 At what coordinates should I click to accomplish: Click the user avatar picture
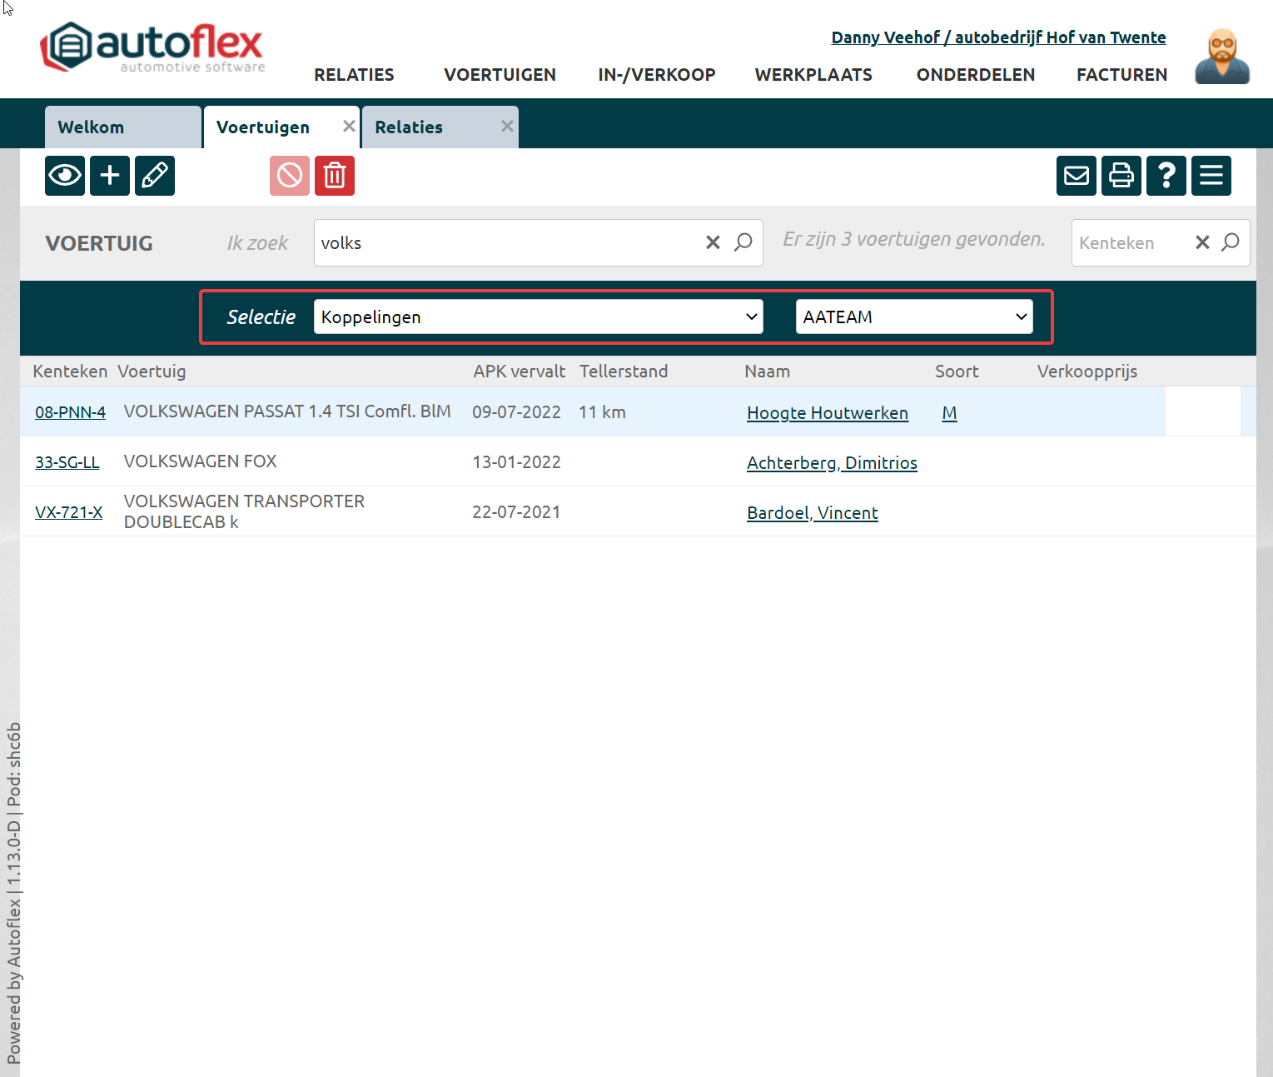(1221, 57)
